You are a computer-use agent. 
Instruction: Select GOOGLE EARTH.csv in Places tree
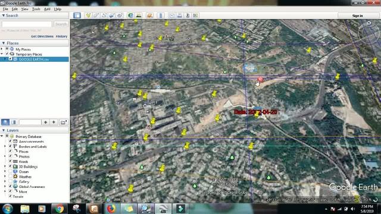pos(35,59)
